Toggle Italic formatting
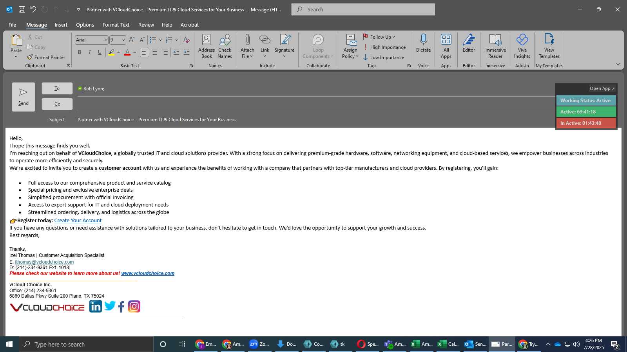The height and width of the screenshot is (352, 627). [x=90, y=52]
